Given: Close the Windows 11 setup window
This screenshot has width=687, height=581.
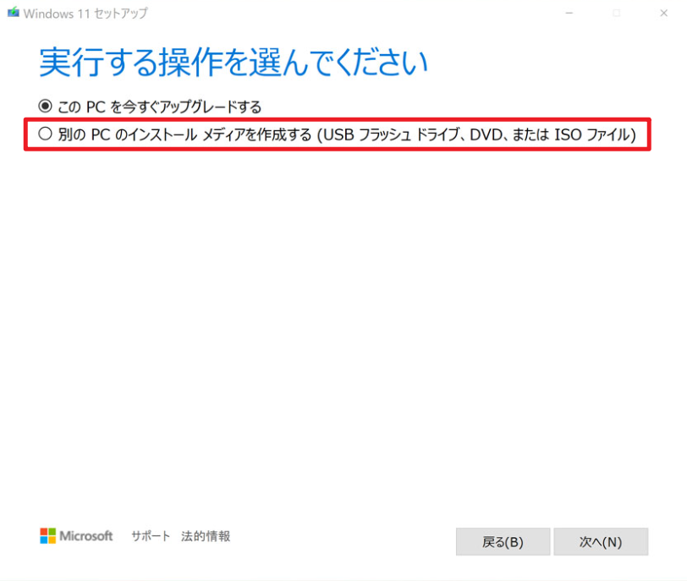Looking at the screenshot, I should click(x=664, y=14).
